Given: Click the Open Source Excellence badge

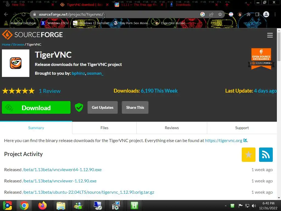Looking at the screenshot, I should click(x=261, y=59).
